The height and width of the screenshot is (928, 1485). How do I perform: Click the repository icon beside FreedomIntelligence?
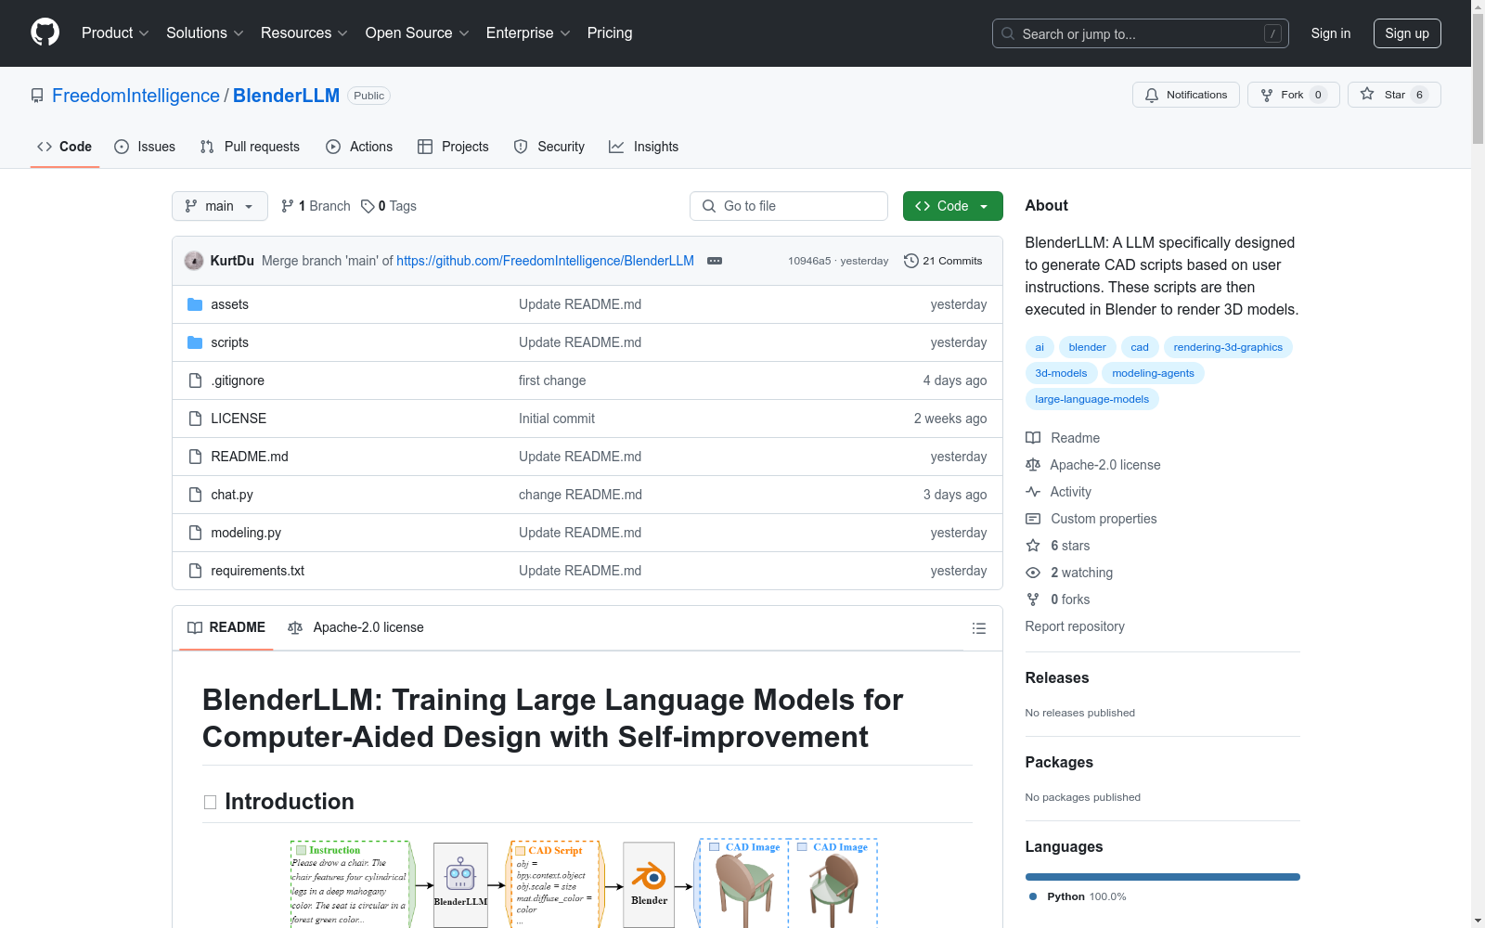(x=37, y=96)
